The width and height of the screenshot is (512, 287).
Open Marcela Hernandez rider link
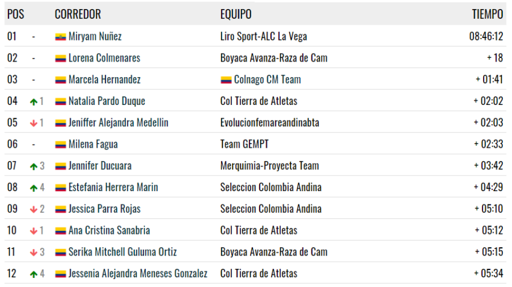click(x=104, y=80)
